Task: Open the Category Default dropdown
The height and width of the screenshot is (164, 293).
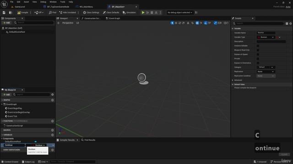Action: pos(266,67)
